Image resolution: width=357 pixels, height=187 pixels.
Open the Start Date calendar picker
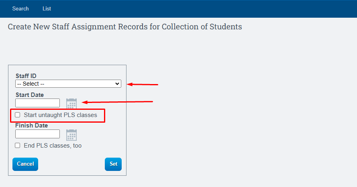click(x=71, y=103)
